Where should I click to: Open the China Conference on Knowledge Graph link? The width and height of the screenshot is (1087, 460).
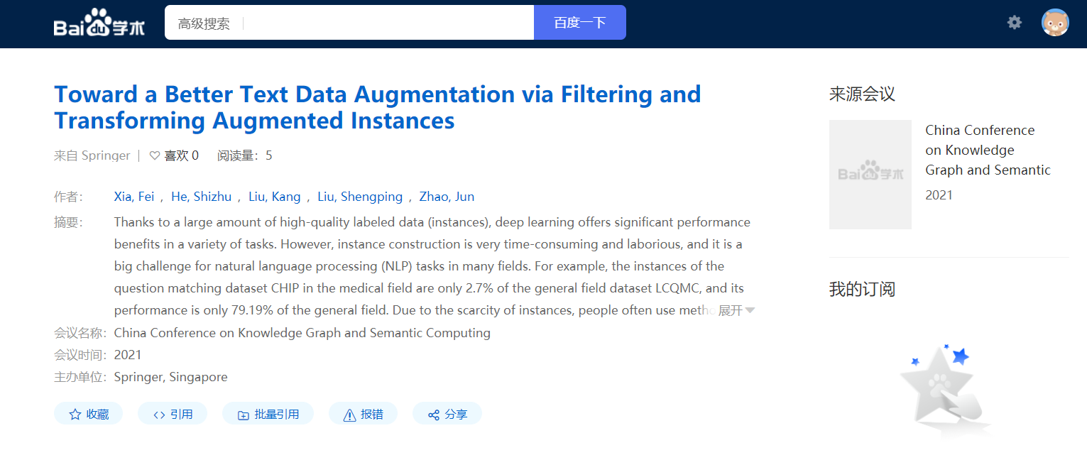pos(988,150)
